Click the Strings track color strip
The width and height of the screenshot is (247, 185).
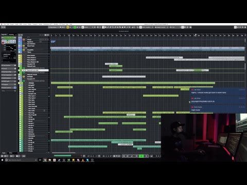pyautogui.click(x=21, y=83)
